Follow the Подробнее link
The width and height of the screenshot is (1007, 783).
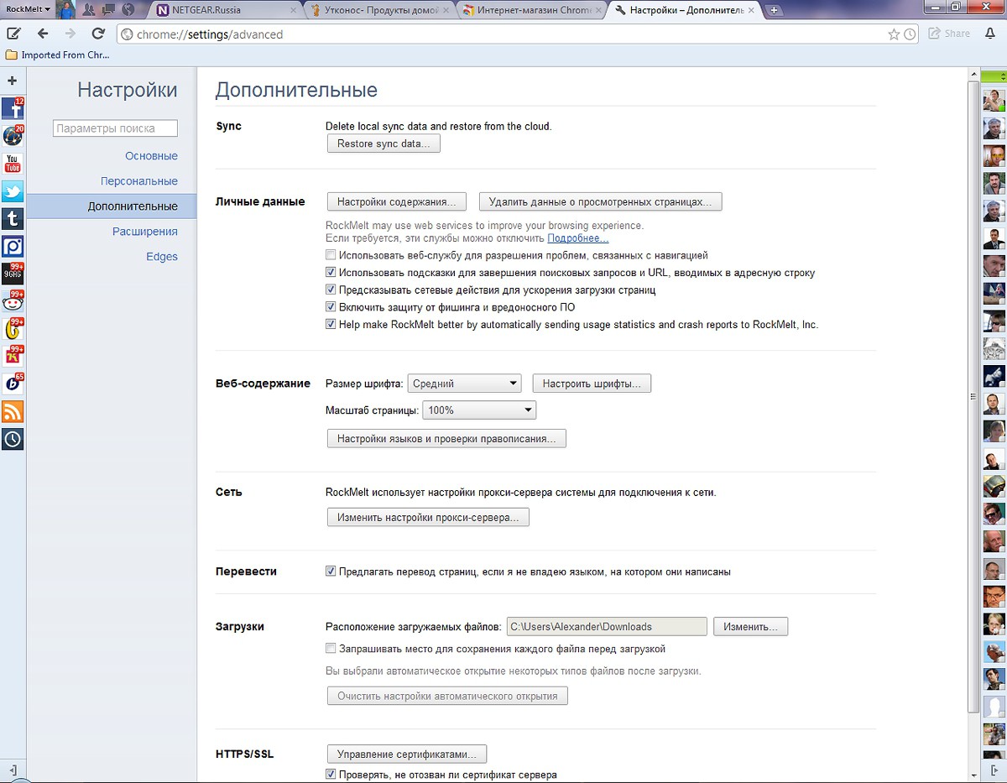coord(577,238)
